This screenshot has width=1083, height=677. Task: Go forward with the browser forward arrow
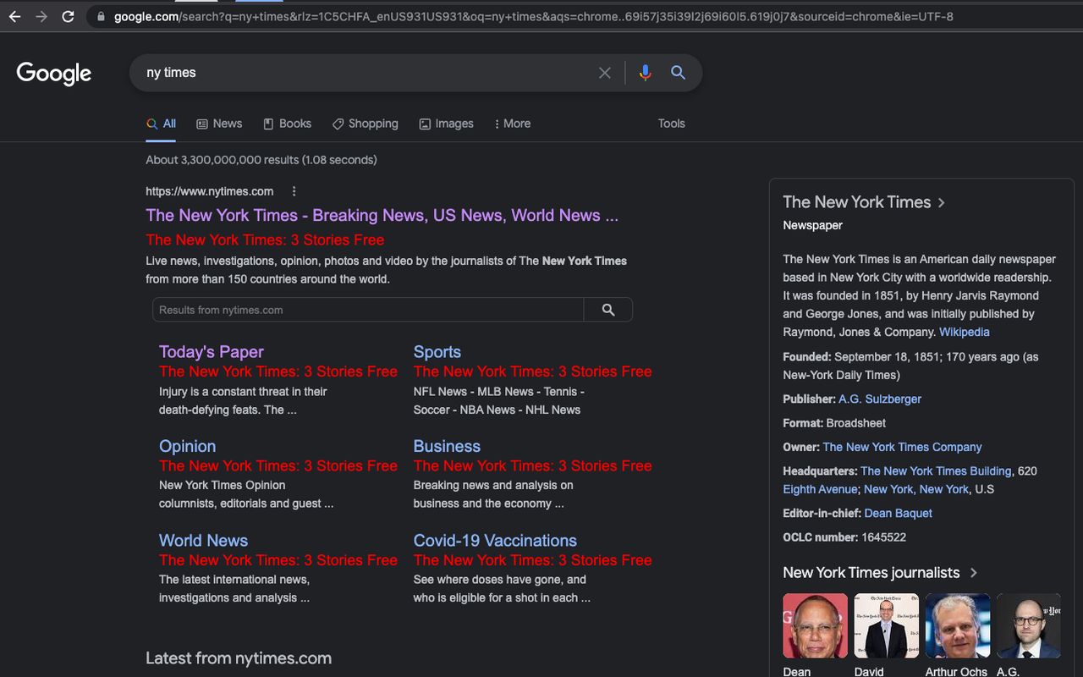[41, 16]
